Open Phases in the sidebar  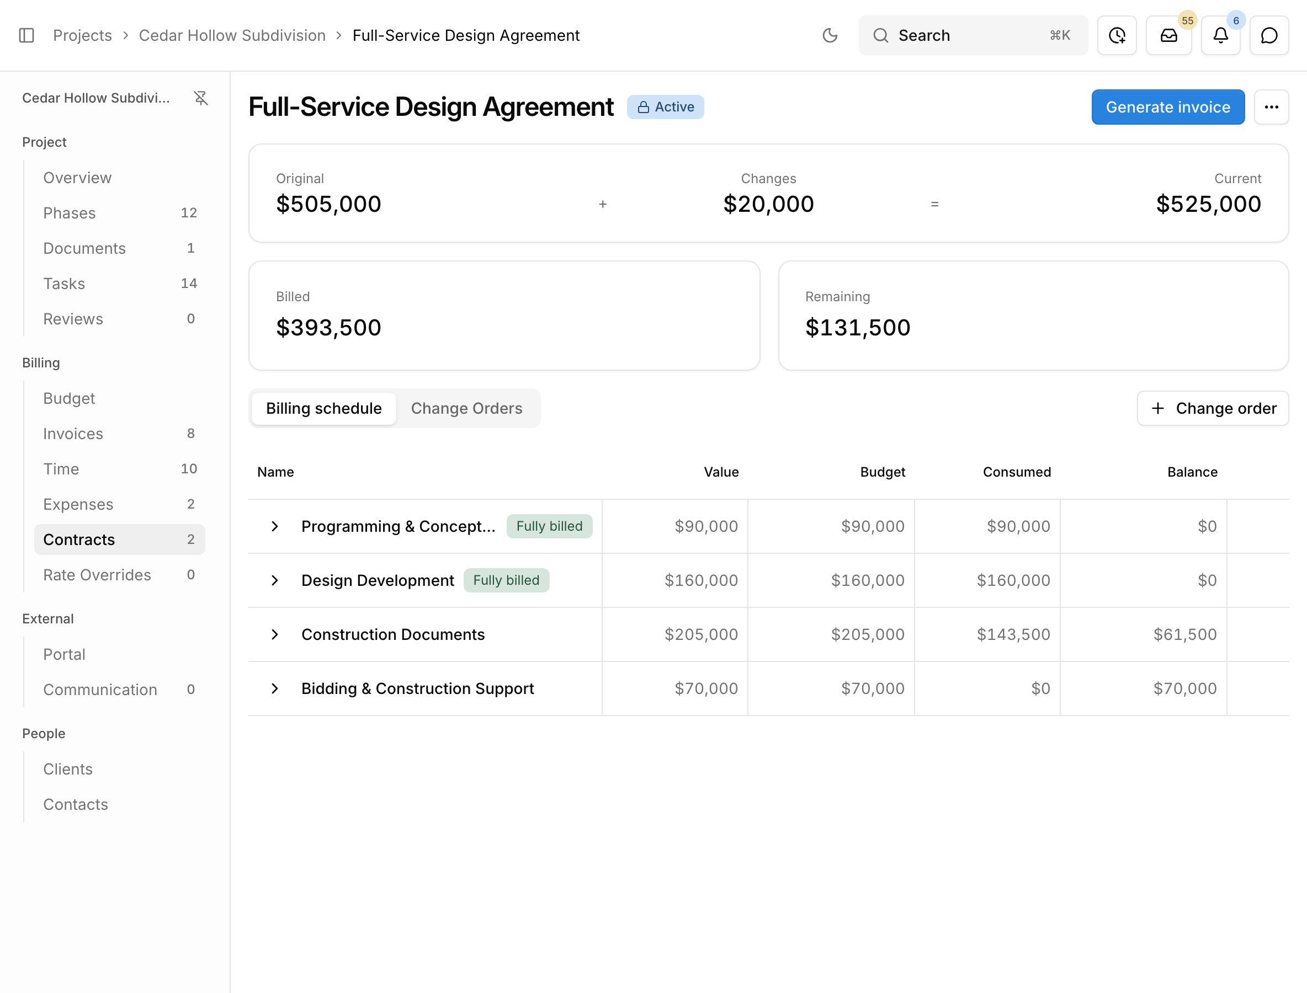pyautogui.click(x=119, y=213)
